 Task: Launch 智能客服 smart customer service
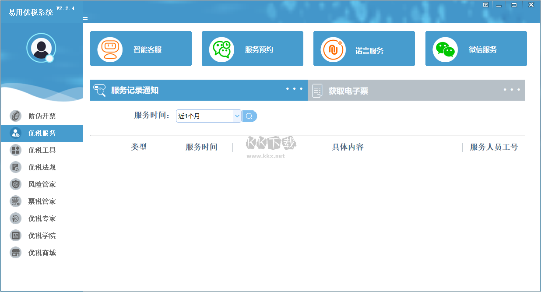[141, 49]
